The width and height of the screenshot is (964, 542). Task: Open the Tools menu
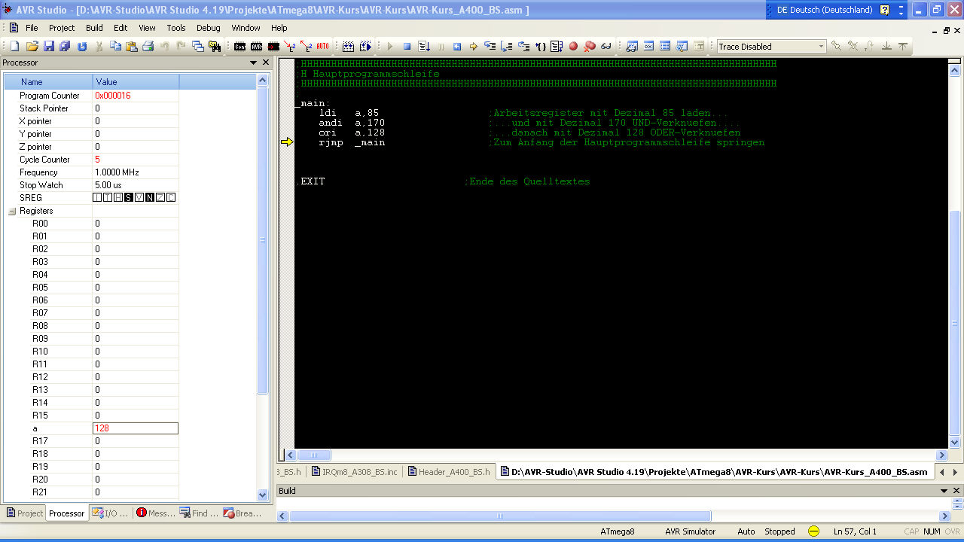tap(176, 28)
